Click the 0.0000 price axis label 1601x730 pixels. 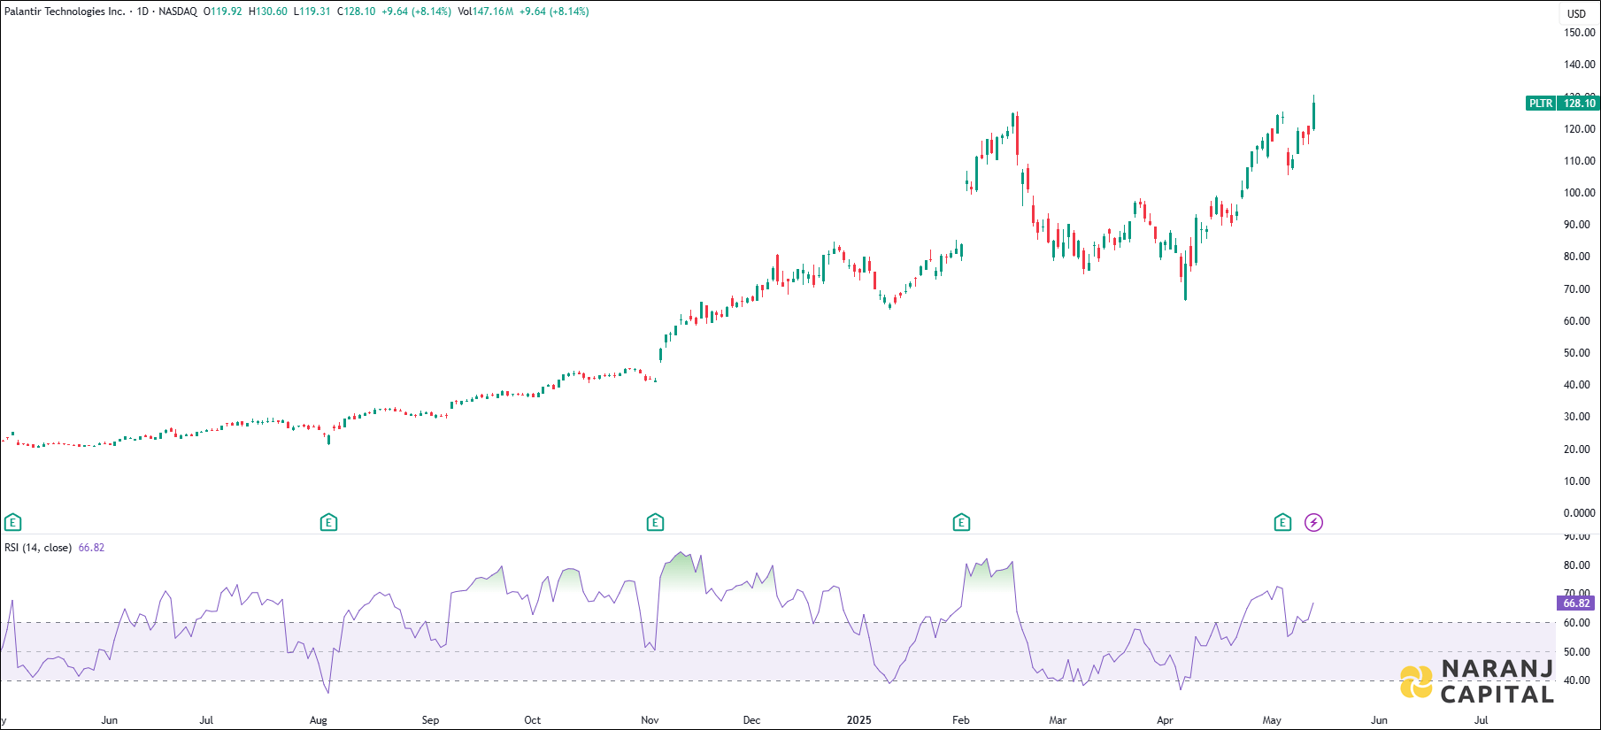[1580, 513]
